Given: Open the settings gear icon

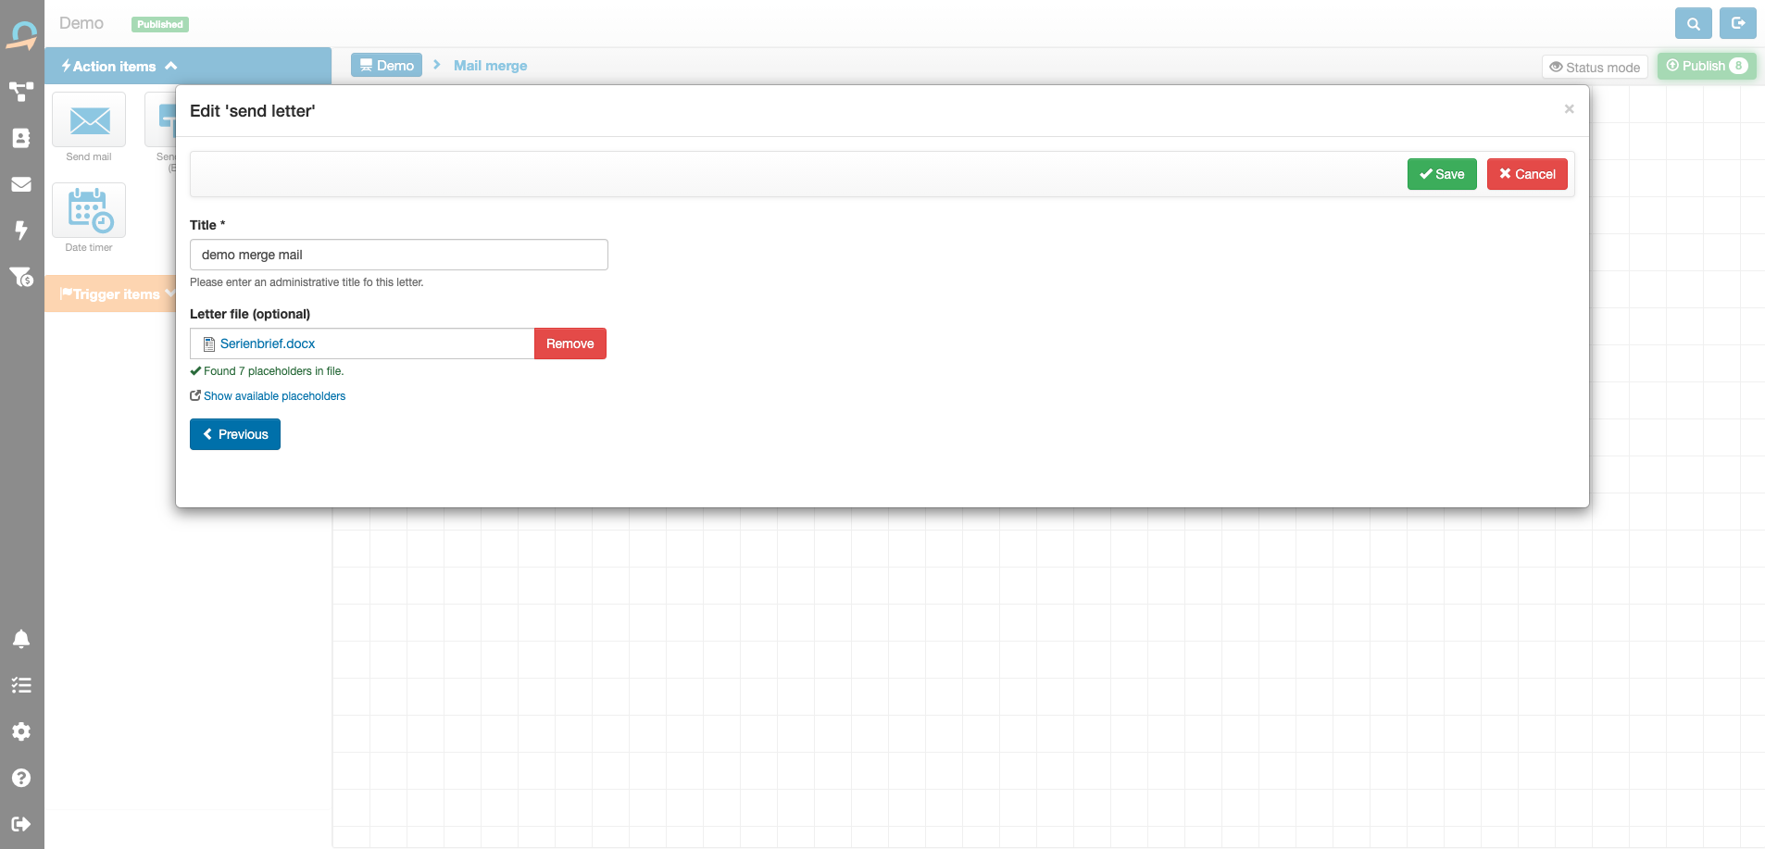Looking at the screenshot, I should pos(21,731).
